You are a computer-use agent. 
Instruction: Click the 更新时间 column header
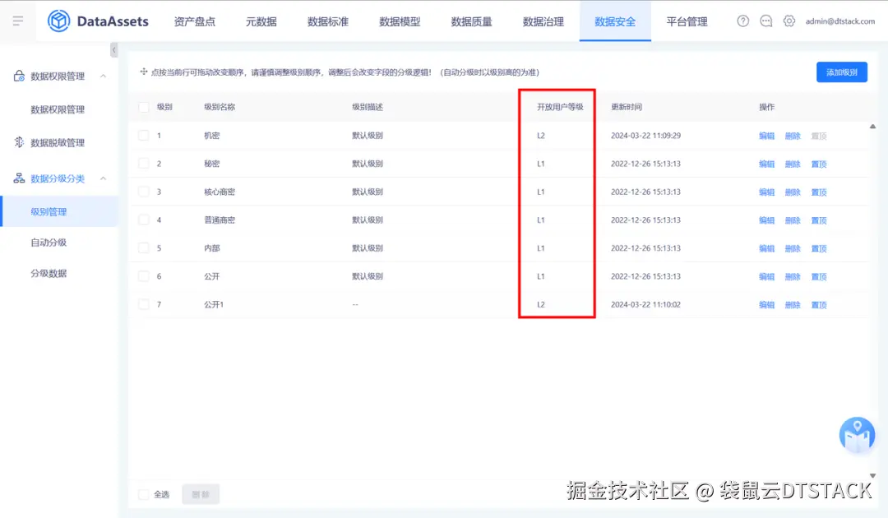coord(627,107)
